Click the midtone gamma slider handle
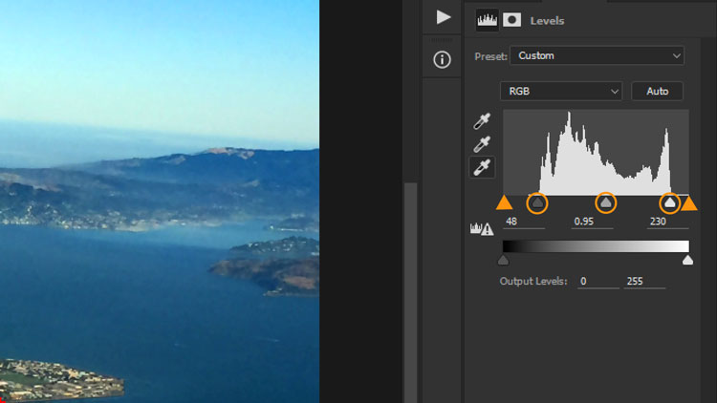 coord(606,202)
